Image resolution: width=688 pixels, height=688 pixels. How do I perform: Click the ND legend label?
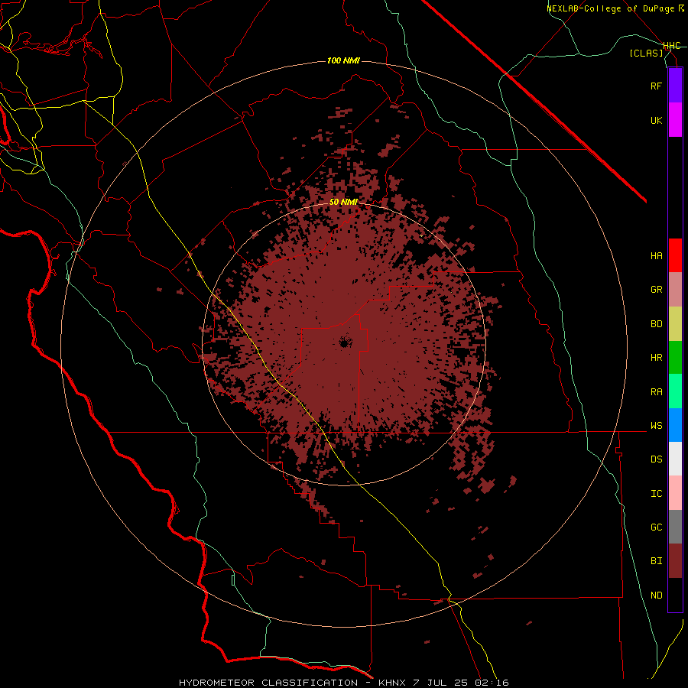656,596
